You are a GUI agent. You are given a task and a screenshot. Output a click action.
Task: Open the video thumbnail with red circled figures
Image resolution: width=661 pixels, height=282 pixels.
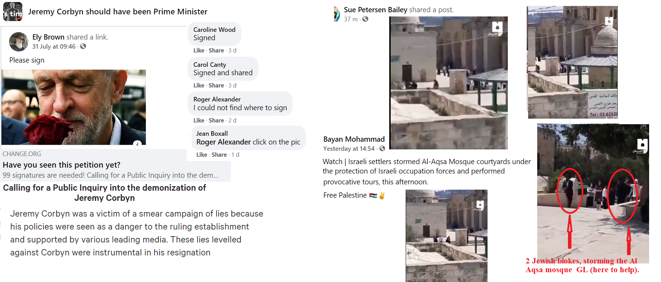(593, 192)
